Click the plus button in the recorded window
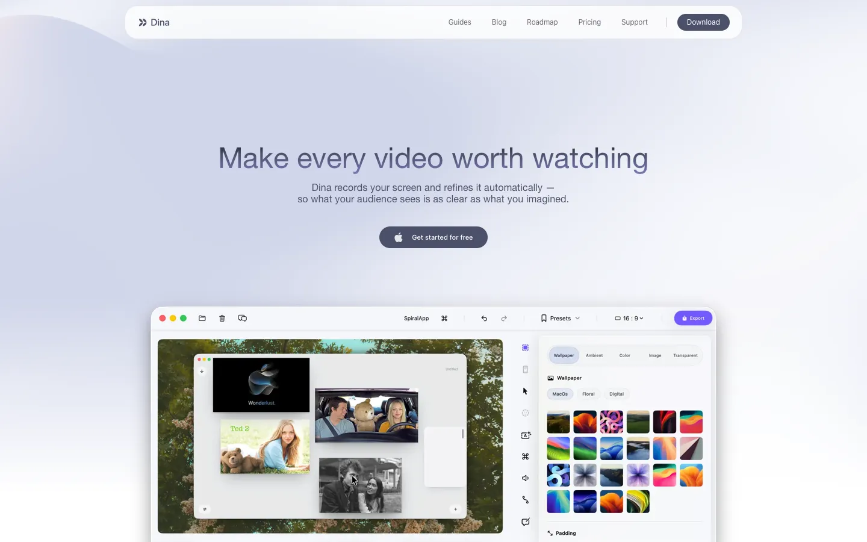The image size is (867, 542). tap(456, 509)
